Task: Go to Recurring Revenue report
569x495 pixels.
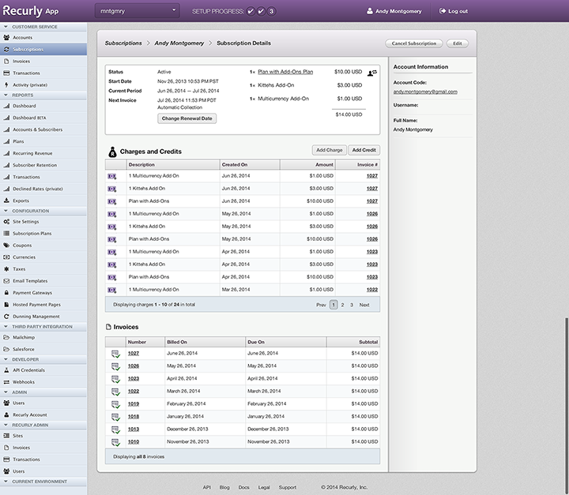Action: pos(32,152)
